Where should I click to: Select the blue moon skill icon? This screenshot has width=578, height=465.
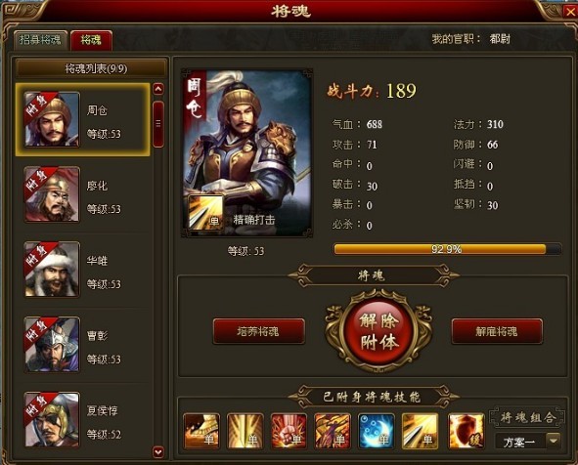[376, 431]
